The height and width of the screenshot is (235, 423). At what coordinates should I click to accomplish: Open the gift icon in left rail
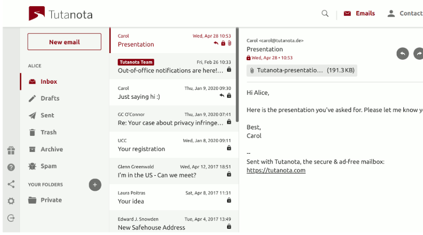[11, 150]
